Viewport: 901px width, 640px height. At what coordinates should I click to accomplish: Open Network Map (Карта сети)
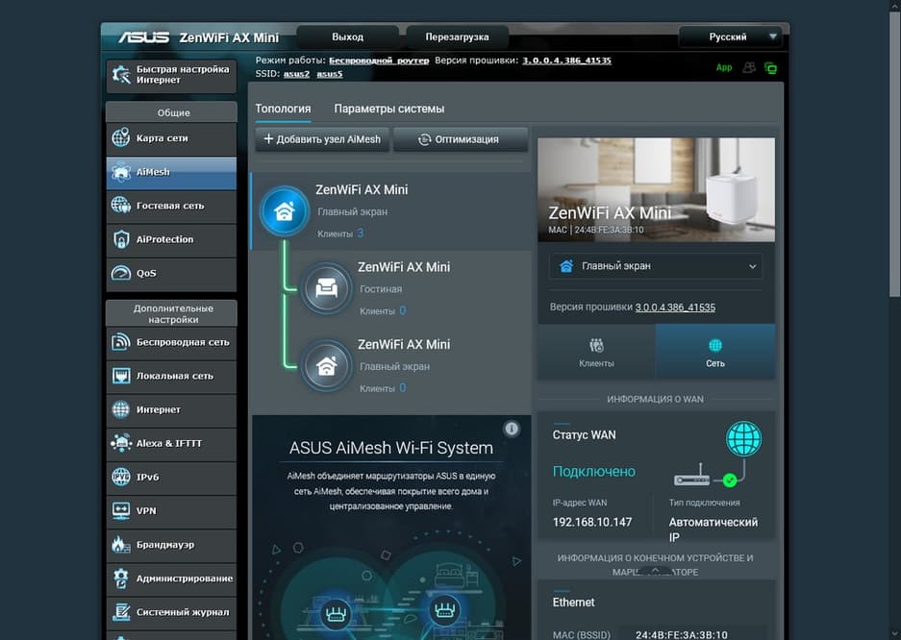point(171,138)
